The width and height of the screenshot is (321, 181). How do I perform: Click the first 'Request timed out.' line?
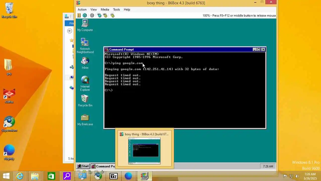pos(123,75)
